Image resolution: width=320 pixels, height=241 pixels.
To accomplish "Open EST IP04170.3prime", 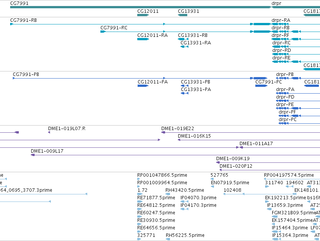I will coord(199,206).
